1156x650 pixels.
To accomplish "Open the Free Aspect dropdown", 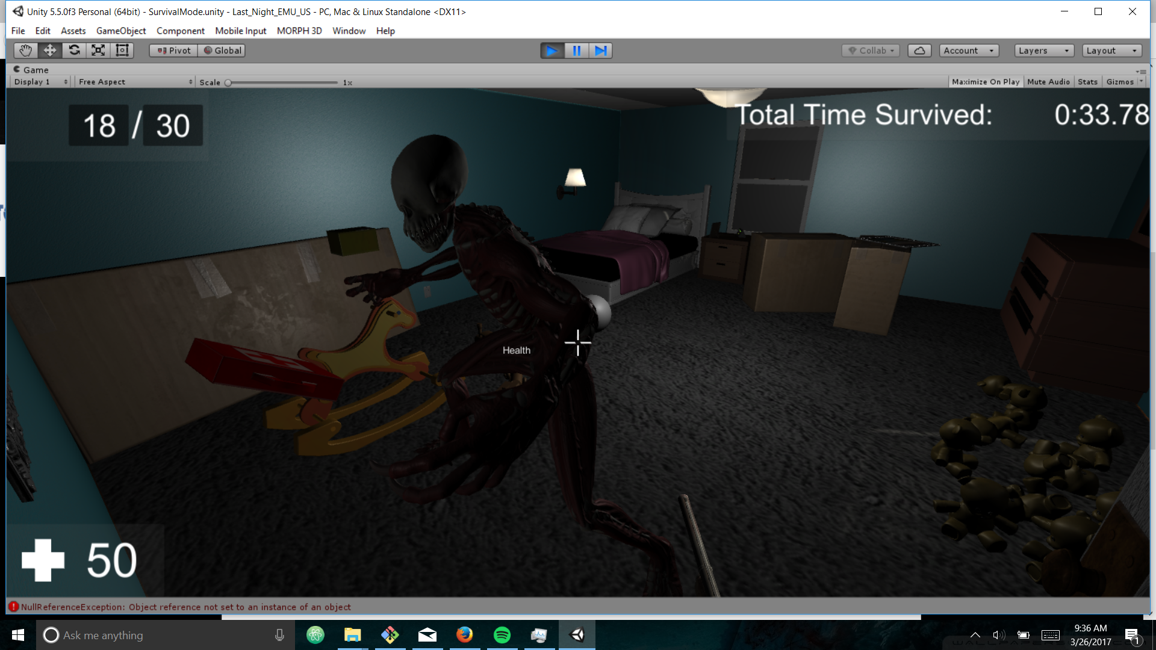I will pos(135,82).
